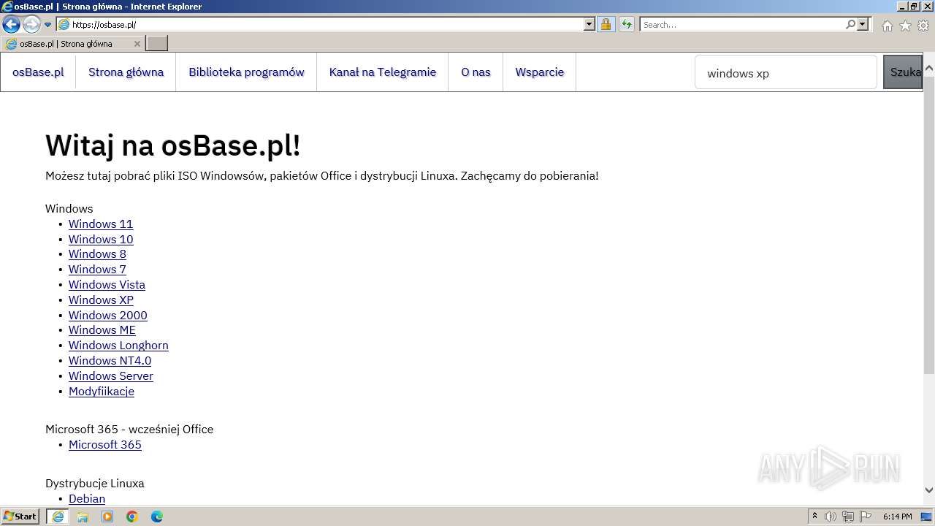935x526 pixels.
Task: Open the O nas page
Action: pyautogui.click(x=476, y=72)
